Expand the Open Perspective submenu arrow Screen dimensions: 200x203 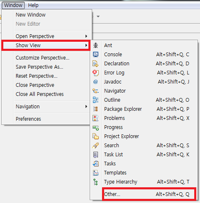(86, 36)
